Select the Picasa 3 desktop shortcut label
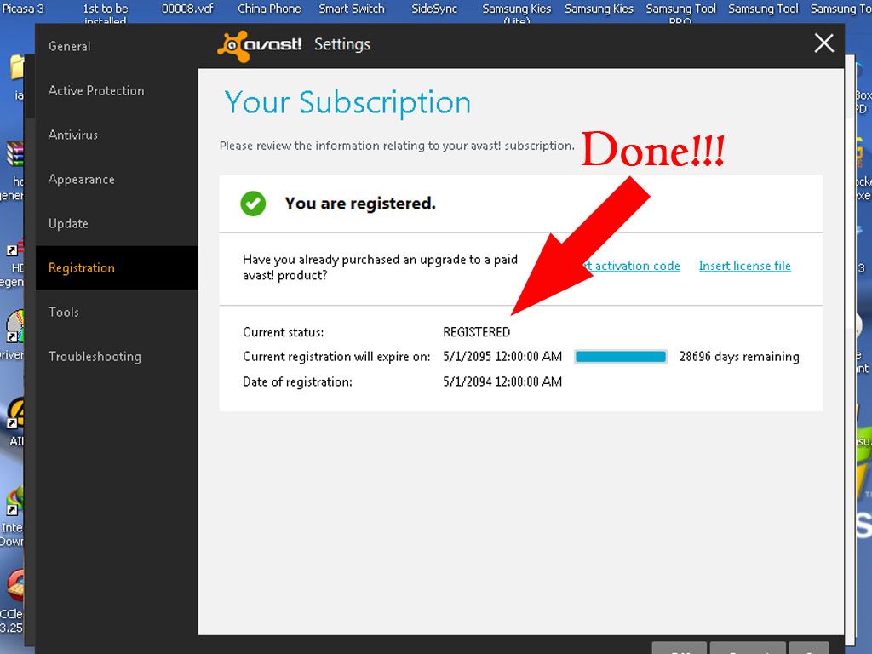Image resolution: width=872 pixels, height=654 pixels. pos(23,9)
